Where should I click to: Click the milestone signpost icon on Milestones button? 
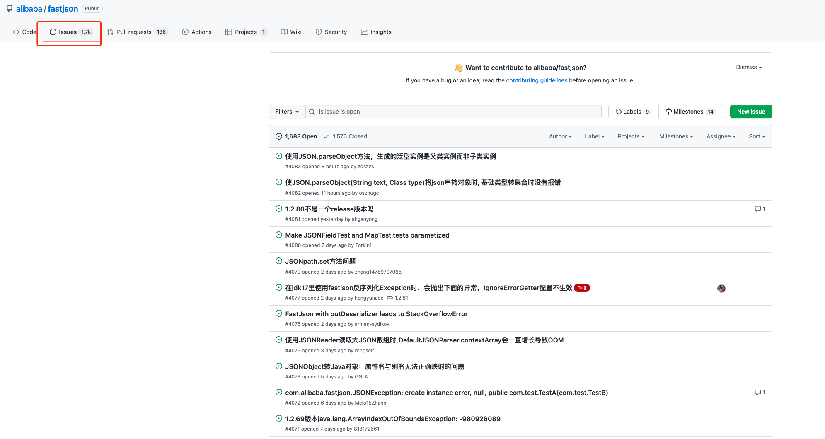(670, 111)
